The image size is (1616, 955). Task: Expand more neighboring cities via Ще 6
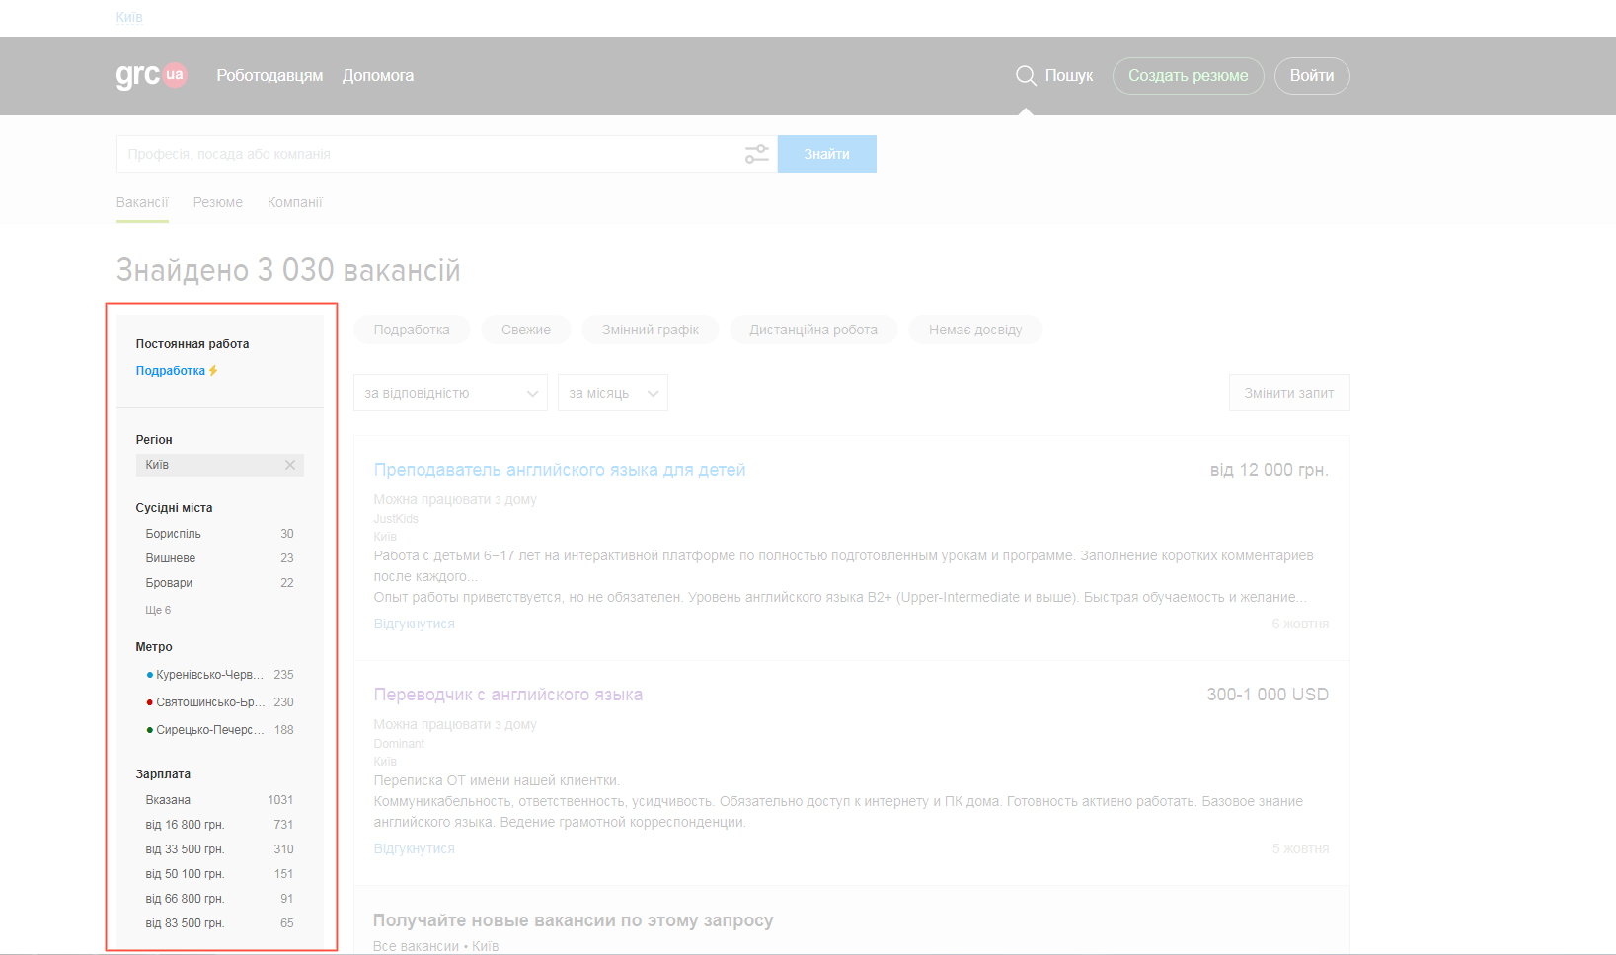pyautogui.click(x=158, y=610)
